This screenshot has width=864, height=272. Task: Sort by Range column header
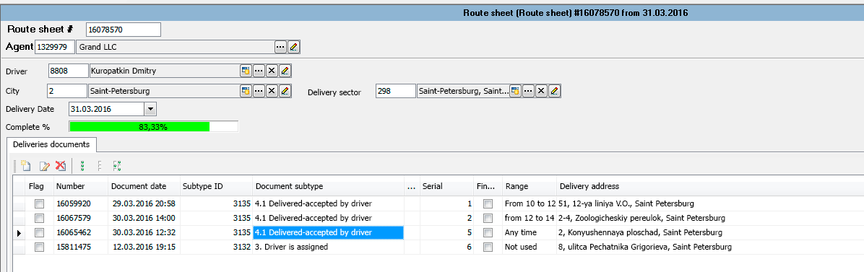coord(530,187)
